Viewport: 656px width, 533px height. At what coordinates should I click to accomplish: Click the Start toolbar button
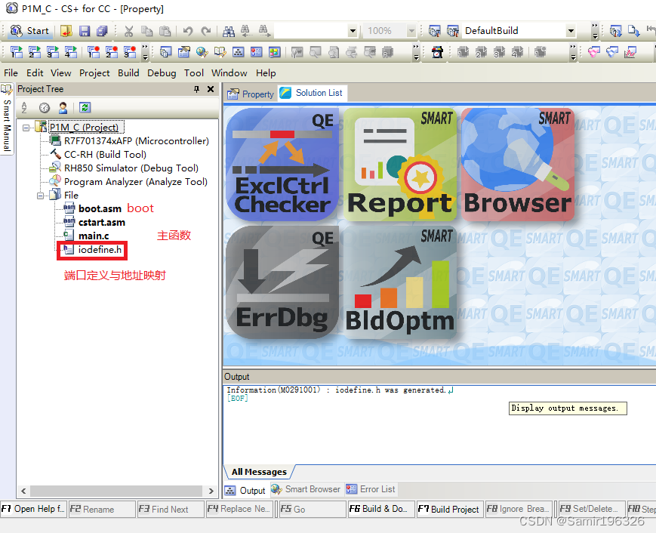[29, 30]
